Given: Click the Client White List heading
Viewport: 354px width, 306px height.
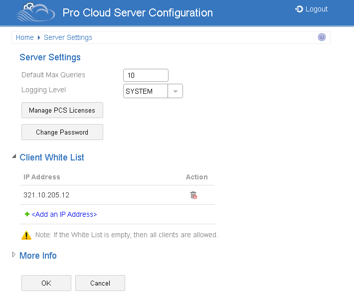Looking at the screenshot, I should 52,157.
